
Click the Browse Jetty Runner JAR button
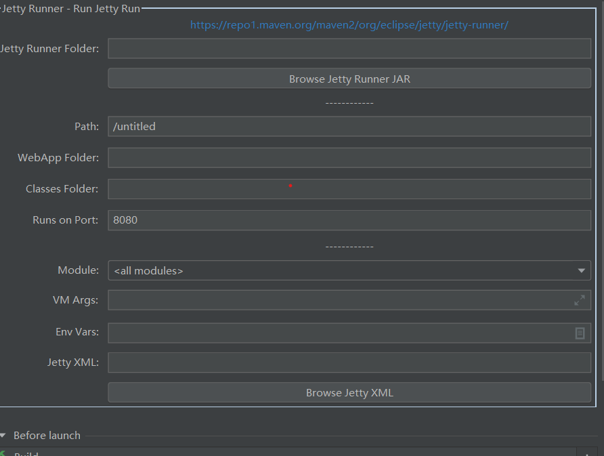(x=349, y=78)
